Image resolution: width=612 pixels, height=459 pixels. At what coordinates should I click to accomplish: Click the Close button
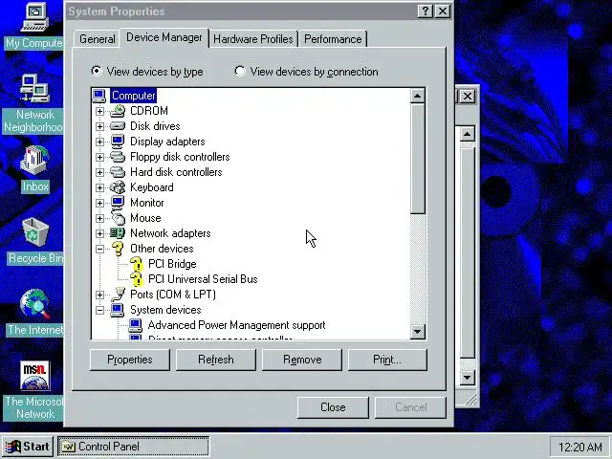(333, 407)
